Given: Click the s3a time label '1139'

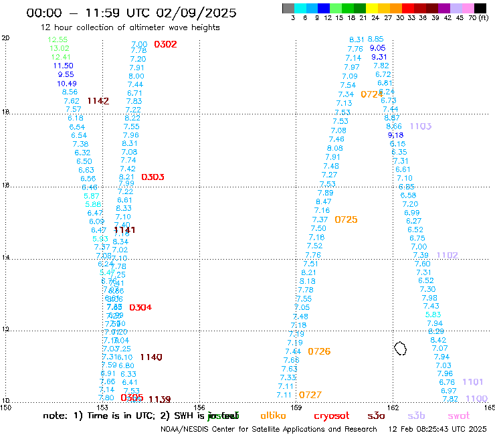Looking at the screenshot, I should tap(160, 400).
